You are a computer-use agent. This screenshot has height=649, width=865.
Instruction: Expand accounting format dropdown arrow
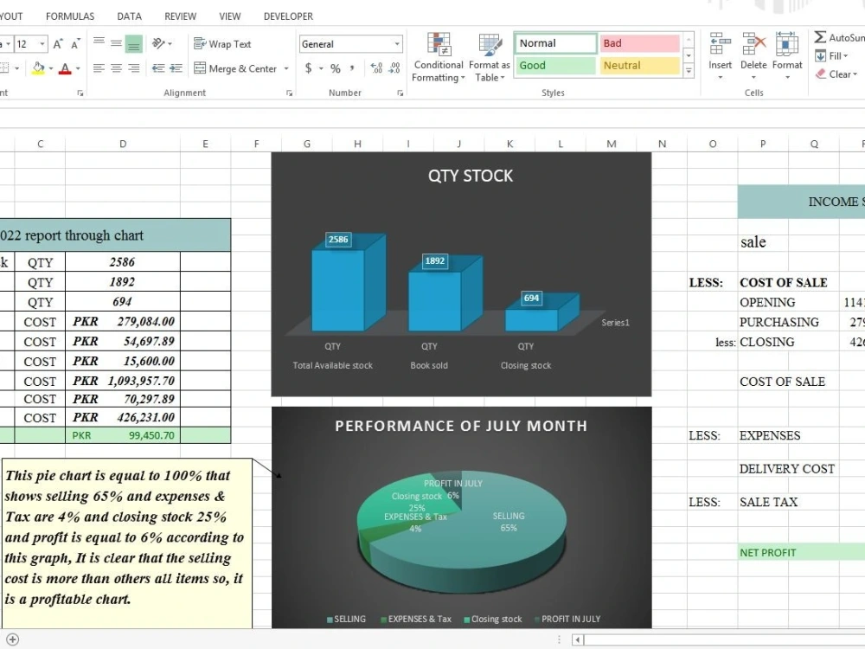[321, 68]
